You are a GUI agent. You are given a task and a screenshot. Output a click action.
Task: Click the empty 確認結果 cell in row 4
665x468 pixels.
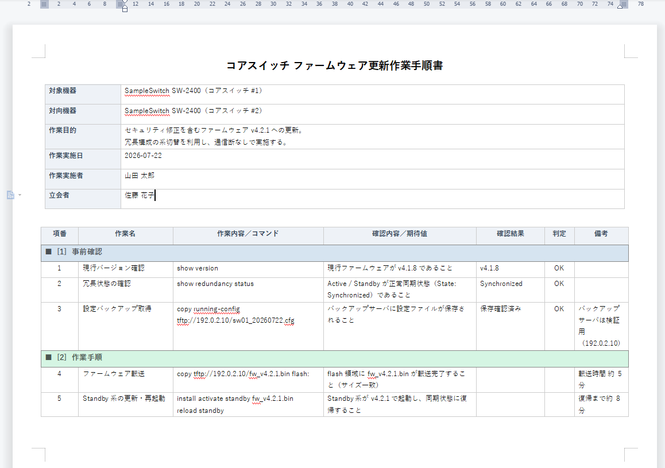point(511,380)
